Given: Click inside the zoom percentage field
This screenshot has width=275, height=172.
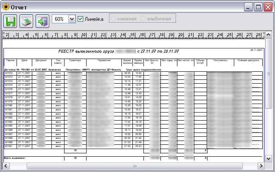Looking at the screenshot, I should click(59, 19).
